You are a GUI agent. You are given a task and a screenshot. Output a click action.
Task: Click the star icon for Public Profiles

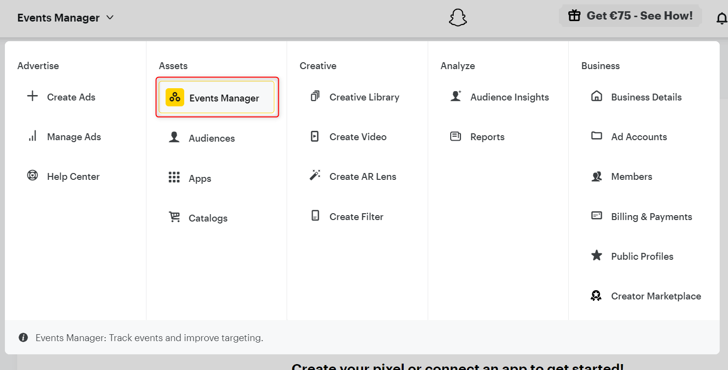point(597,255)
